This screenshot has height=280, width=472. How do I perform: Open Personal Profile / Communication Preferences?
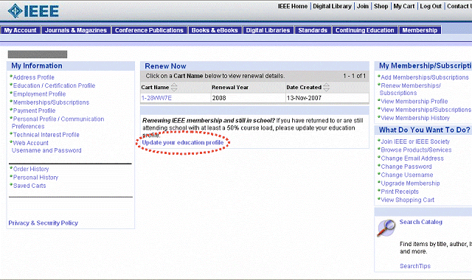[x=58, y=123]
